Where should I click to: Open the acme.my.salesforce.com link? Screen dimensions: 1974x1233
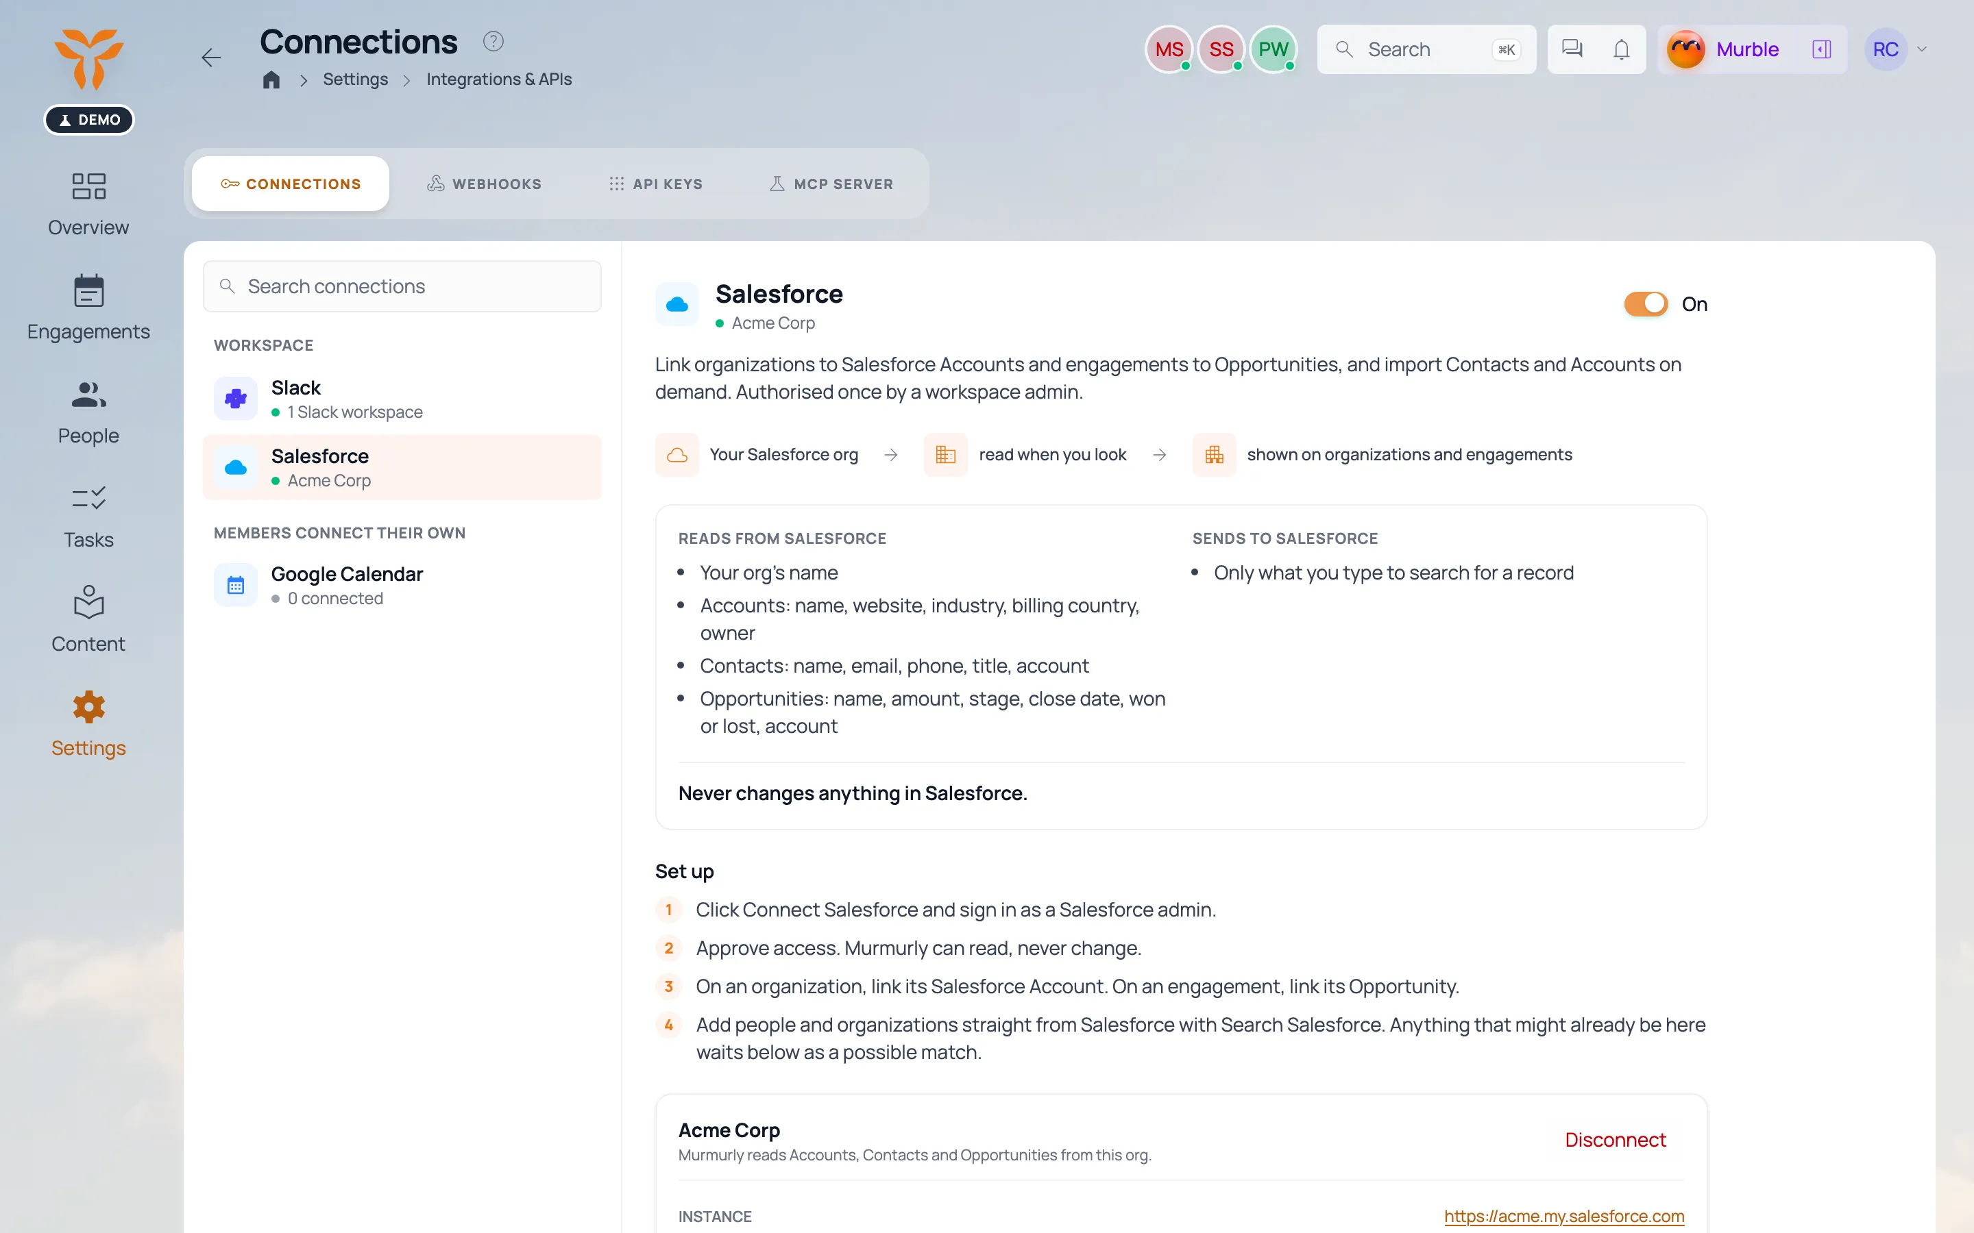point(1563,1216)
